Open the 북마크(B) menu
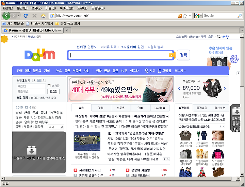Image resolution: width=245 pixels, height=187 pixels. pyautogui.click(x=66, y=8)
